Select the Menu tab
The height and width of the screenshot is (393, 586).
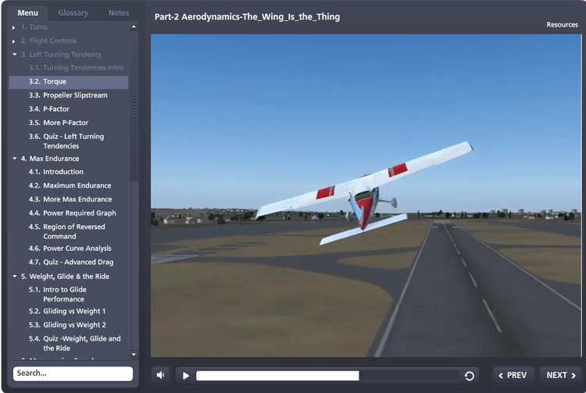[x=27, y=13]
